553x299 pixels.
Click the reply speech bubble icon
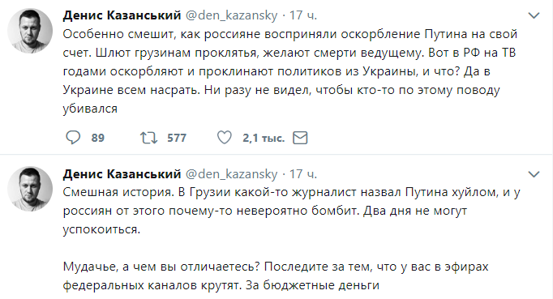click(x=73, y=138)
